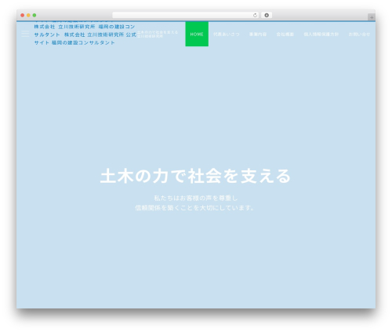Click the small tagline next to the site title

tap(158, 34)
